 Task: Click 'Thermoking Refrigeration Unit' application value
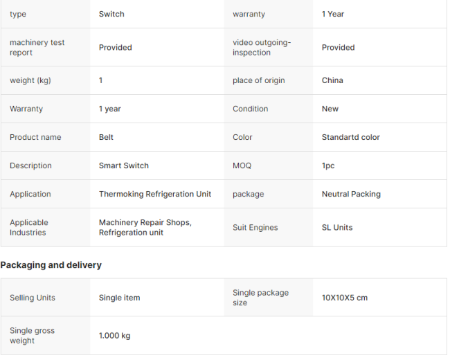pyautogui.click(x=155, y=194)
